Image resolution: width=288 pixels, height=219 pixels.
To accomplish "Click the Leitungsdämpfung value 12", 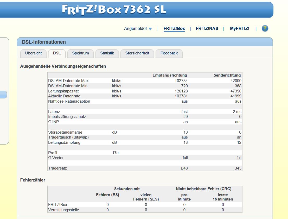I will pos(239,142).
